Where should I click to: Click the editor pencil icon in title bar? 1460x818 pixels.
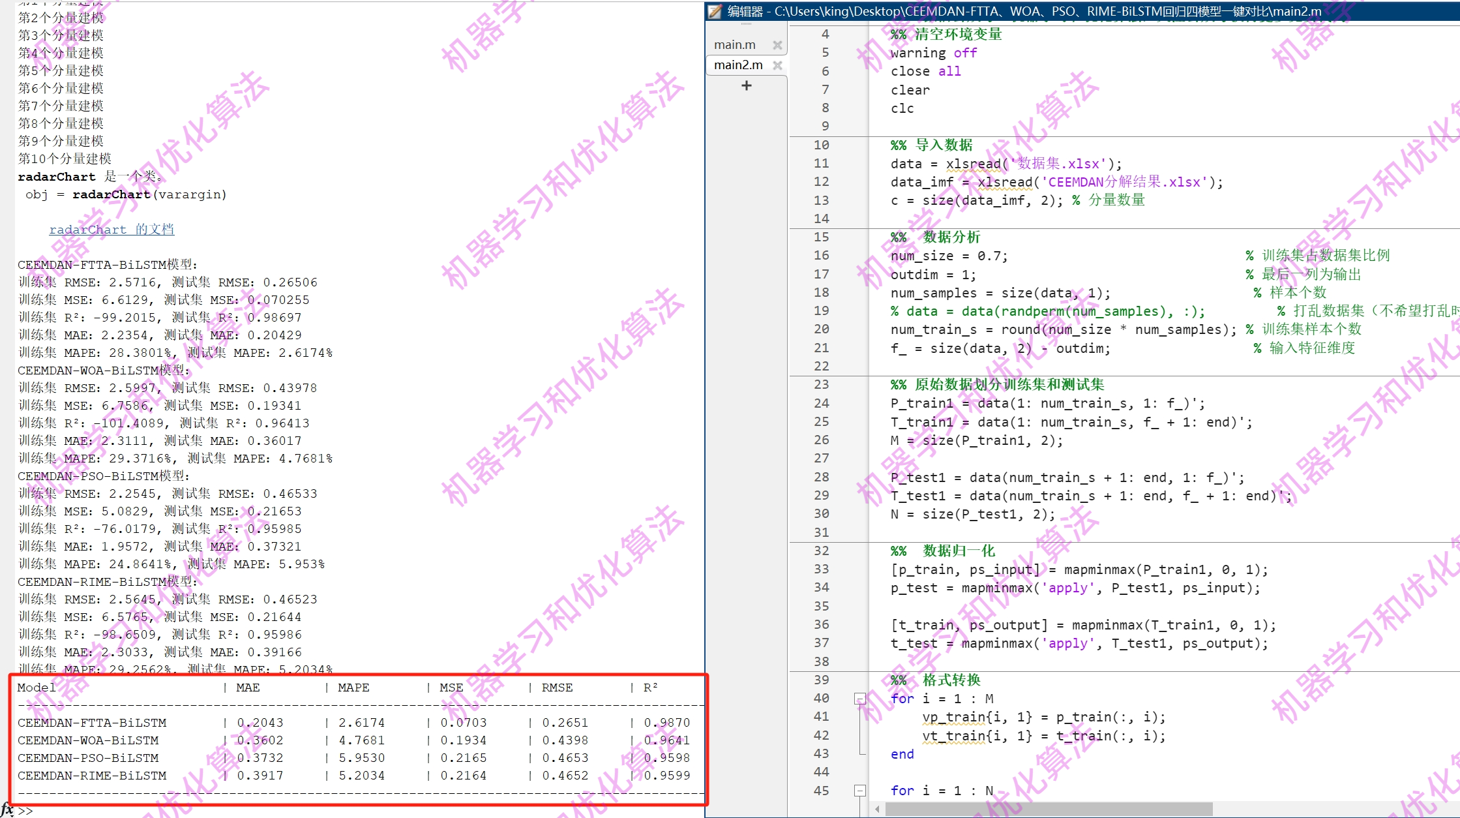(x=715, y=11)
